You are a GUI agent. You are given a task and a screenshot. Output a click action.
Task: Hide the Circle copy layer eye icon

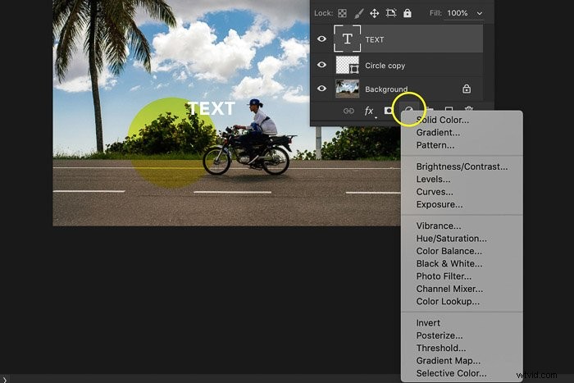[x=321, y=65]
